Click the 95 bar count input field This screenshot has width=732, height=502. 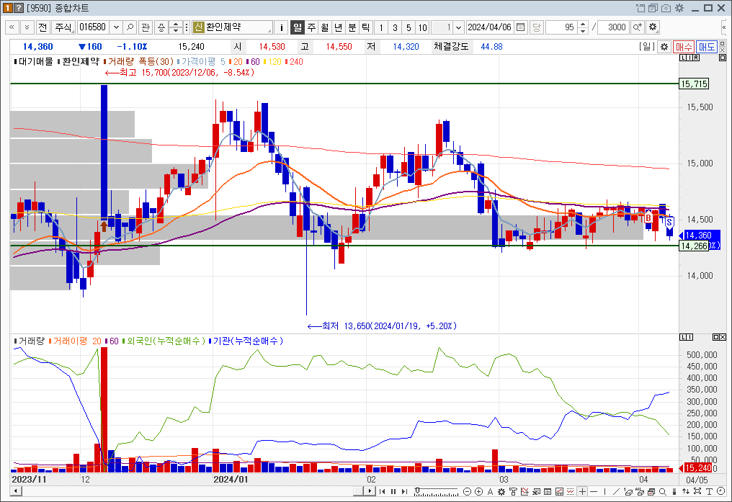click(561, 27)
